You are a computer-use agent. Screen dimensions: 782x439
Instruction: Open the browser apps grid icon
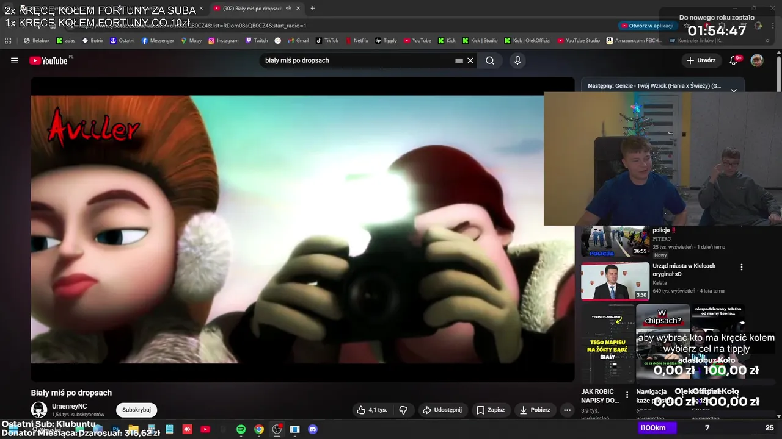point(8,40)
